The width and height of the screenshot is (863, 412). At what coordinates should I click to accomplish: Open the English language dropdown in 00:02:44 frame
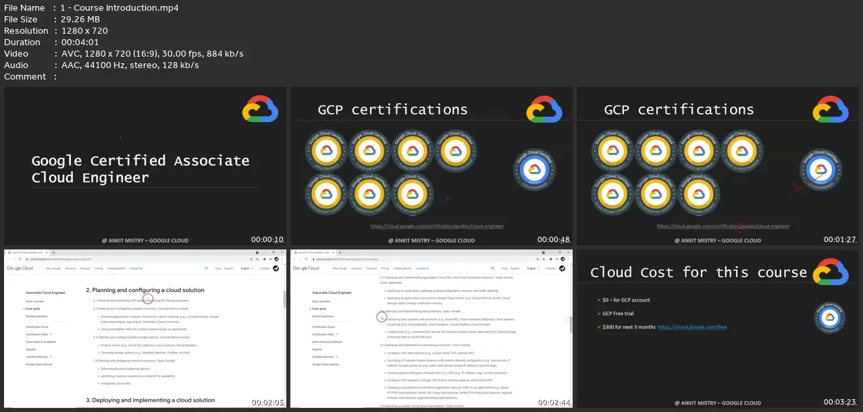(x=533, y=268)
